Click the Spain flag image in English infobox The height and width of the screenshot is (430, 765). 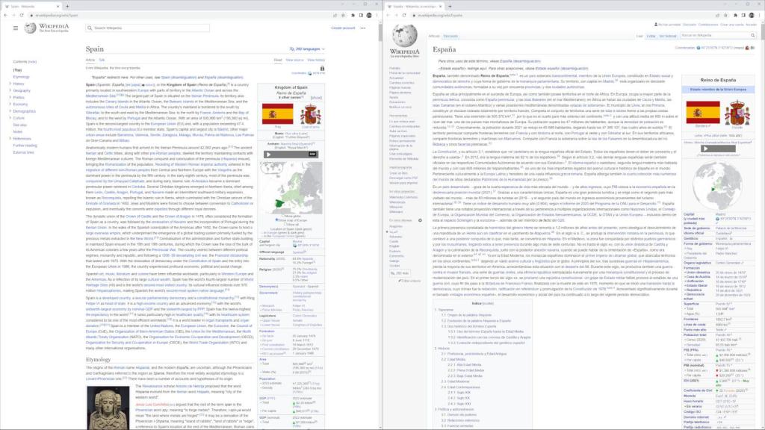[278, 113]
